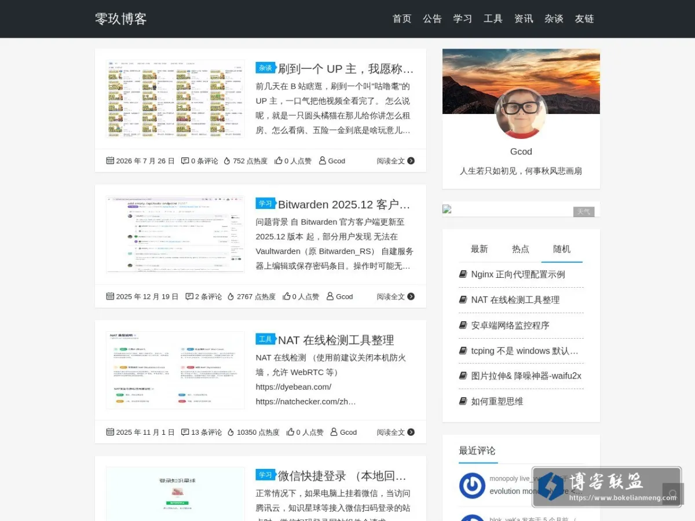The height and width of the screenshot is (521, 695).
Task: Click calendar icon next to 2025 年 12 月 19 日
Action: pos(110,296)
